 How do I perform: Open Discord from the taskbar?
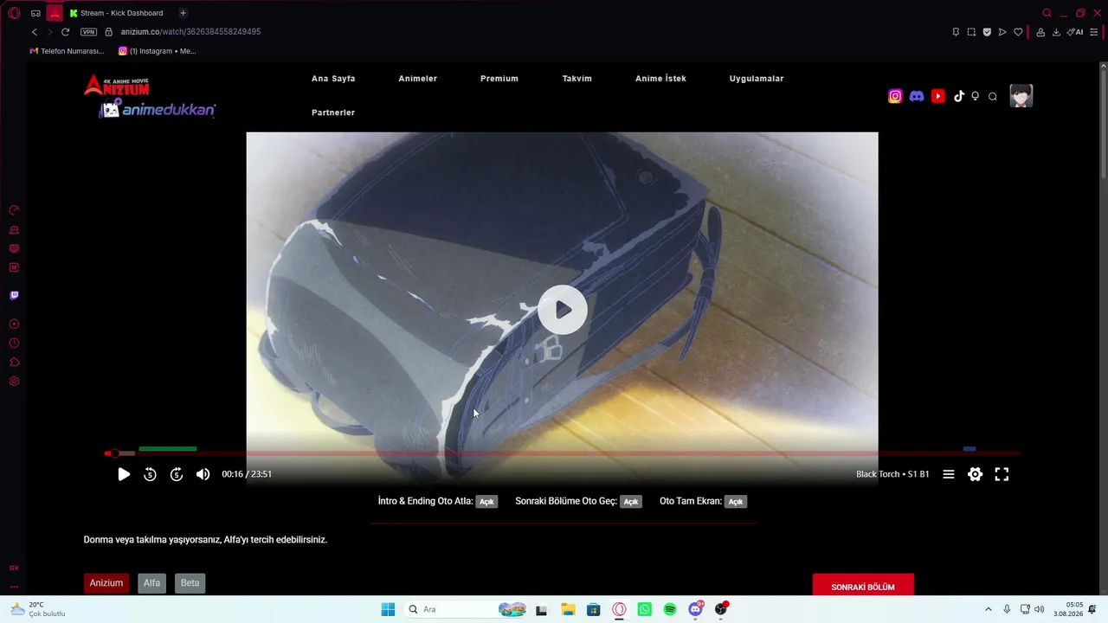[x=696, y=609]
